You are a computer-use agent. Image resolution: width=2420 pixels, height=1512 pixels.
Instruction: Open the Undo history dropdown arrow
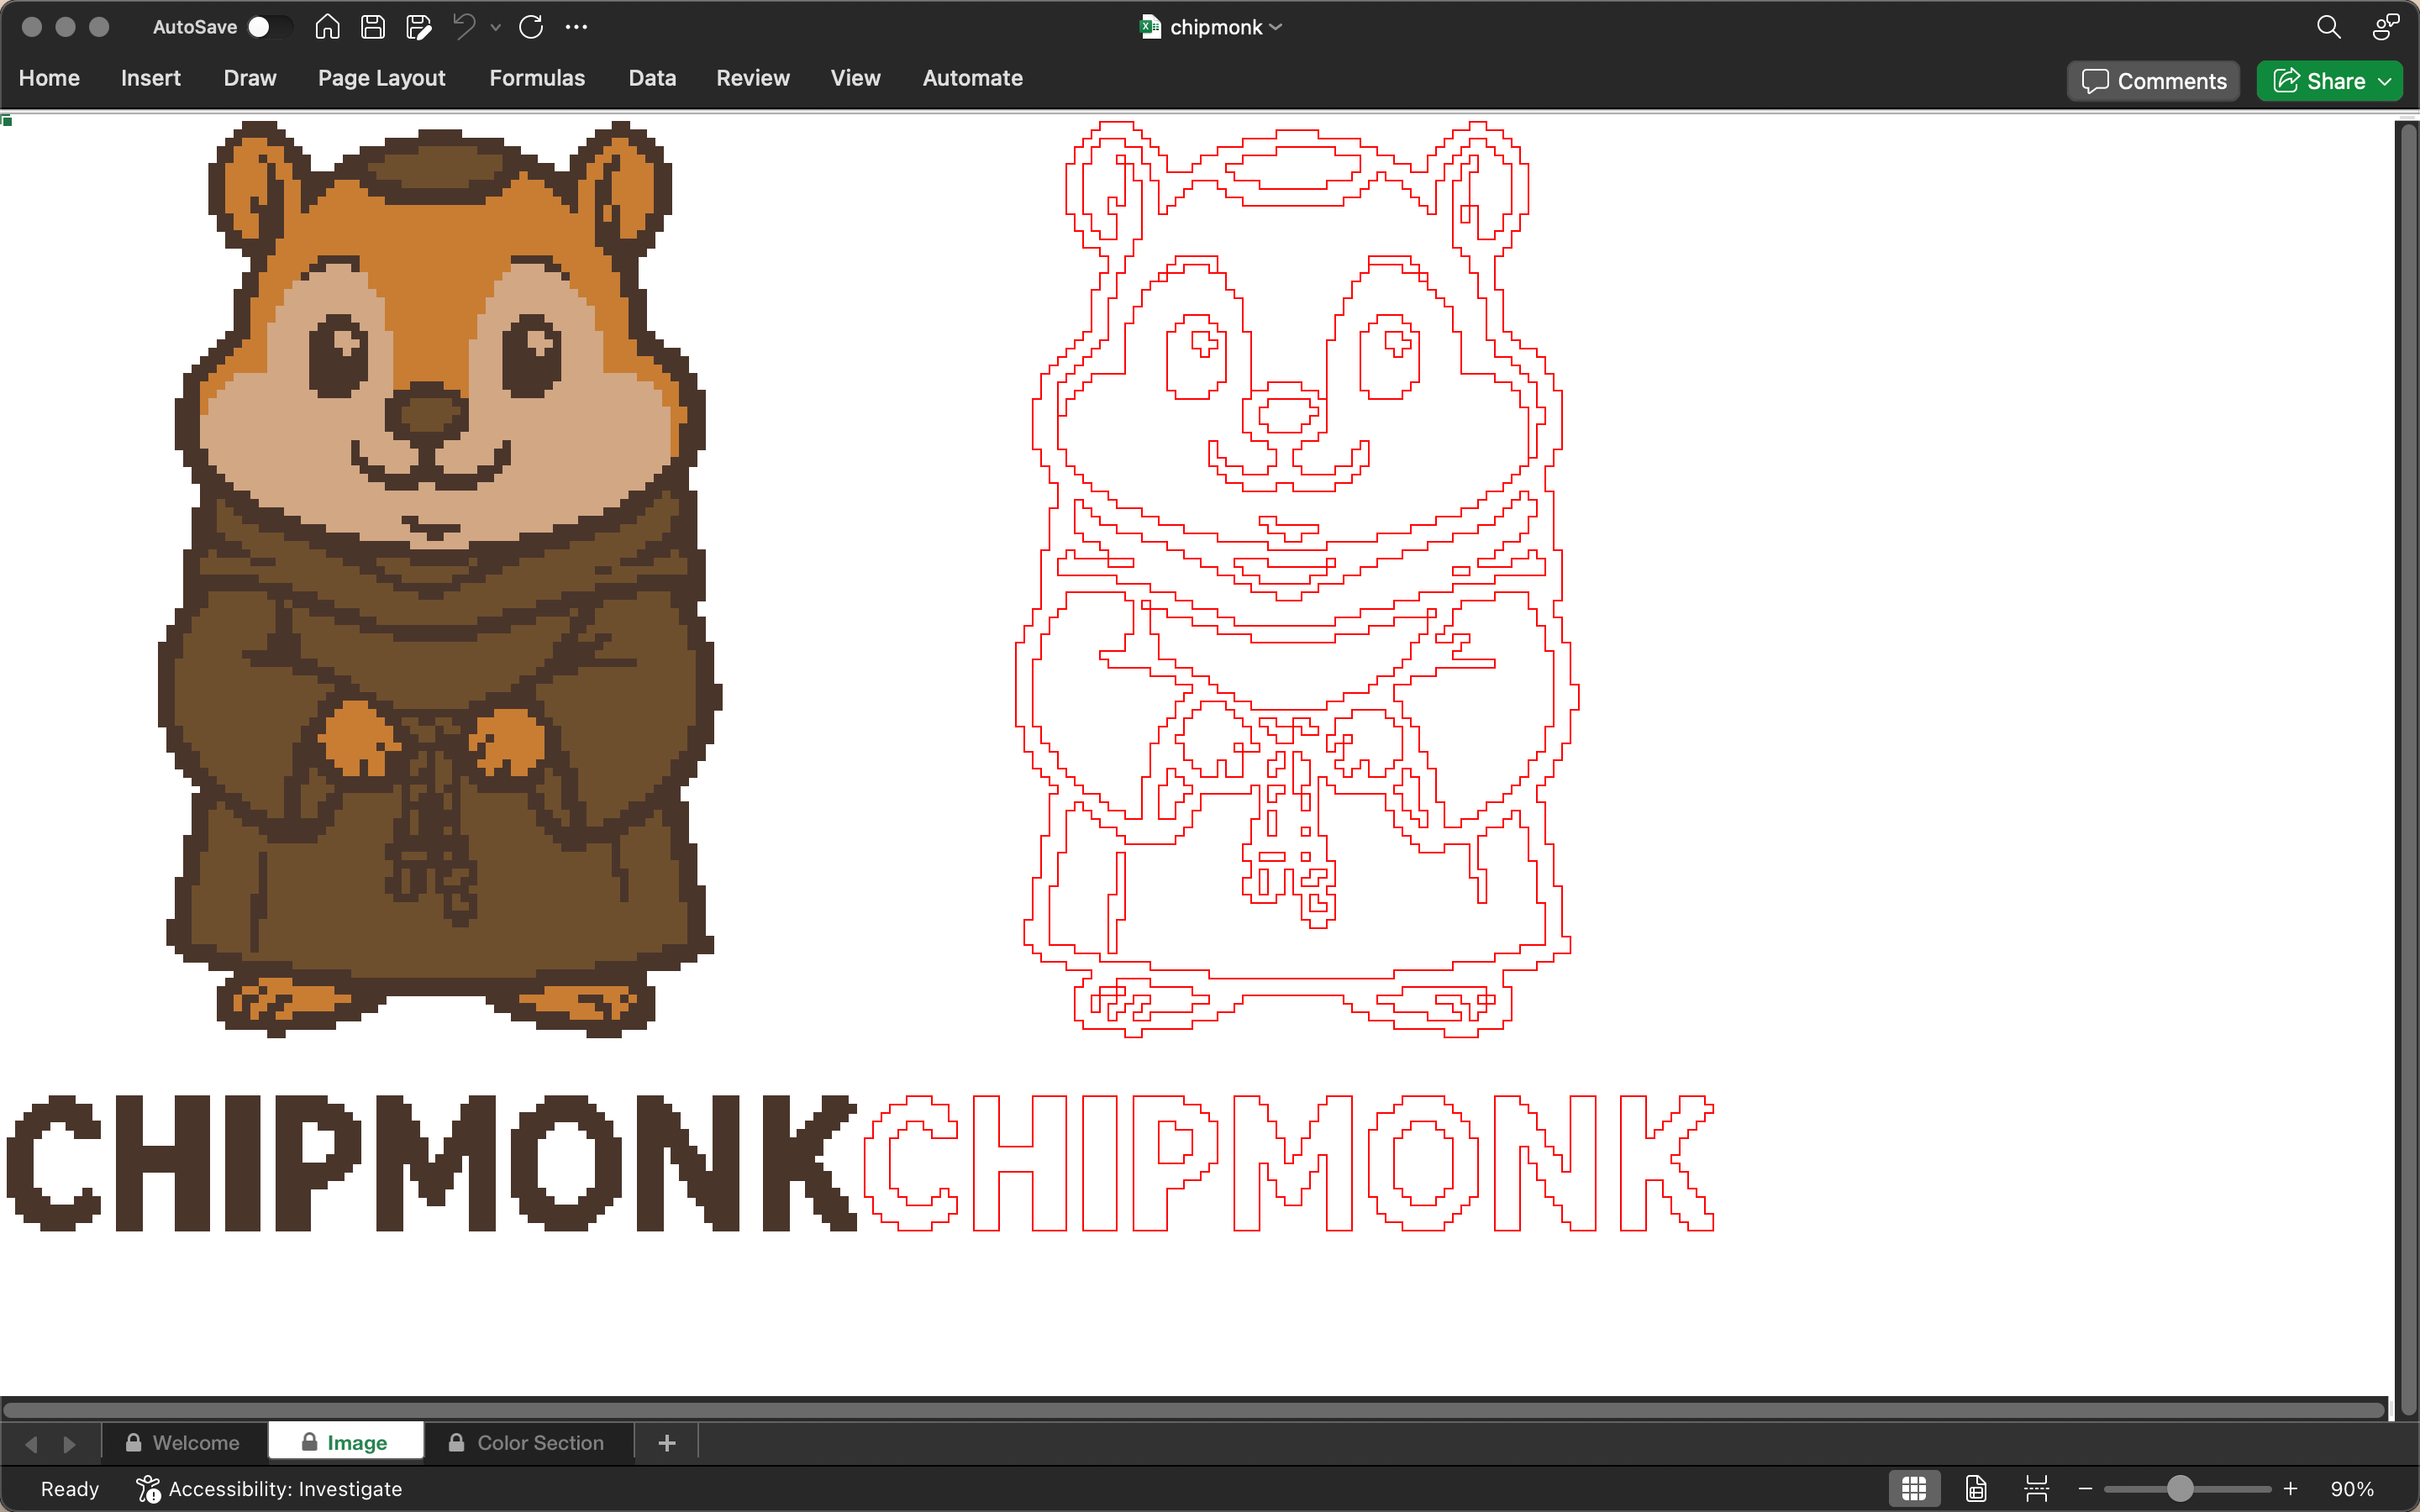tap(495, 28)
